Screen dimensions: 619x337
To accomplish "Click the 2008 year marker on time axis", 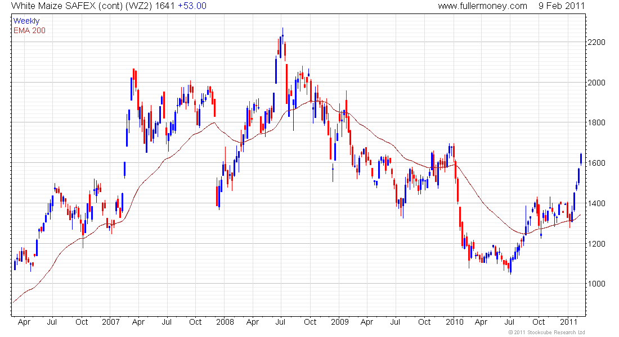I will click(x=225, y=322).
